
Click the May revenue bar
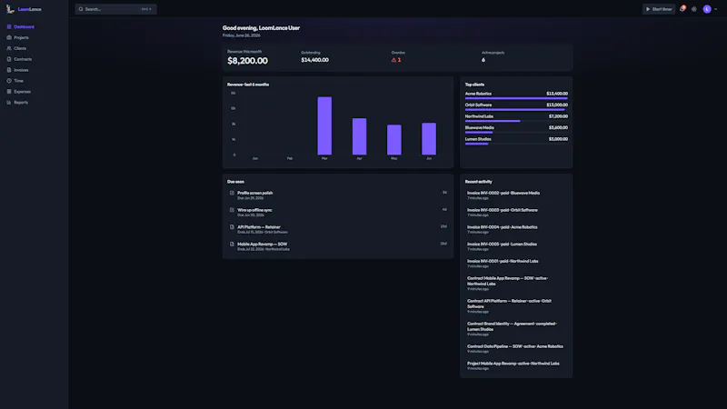tap(394, 140)
